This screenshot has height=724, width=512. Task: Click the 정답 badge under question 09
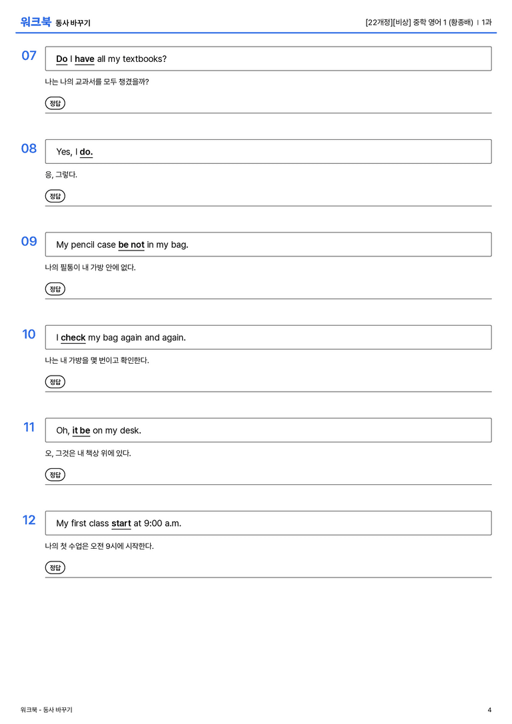coord(55,288)
